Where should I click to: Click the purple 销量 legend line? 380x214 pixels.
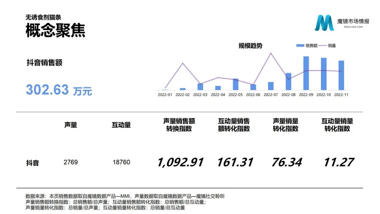[323, 45]
